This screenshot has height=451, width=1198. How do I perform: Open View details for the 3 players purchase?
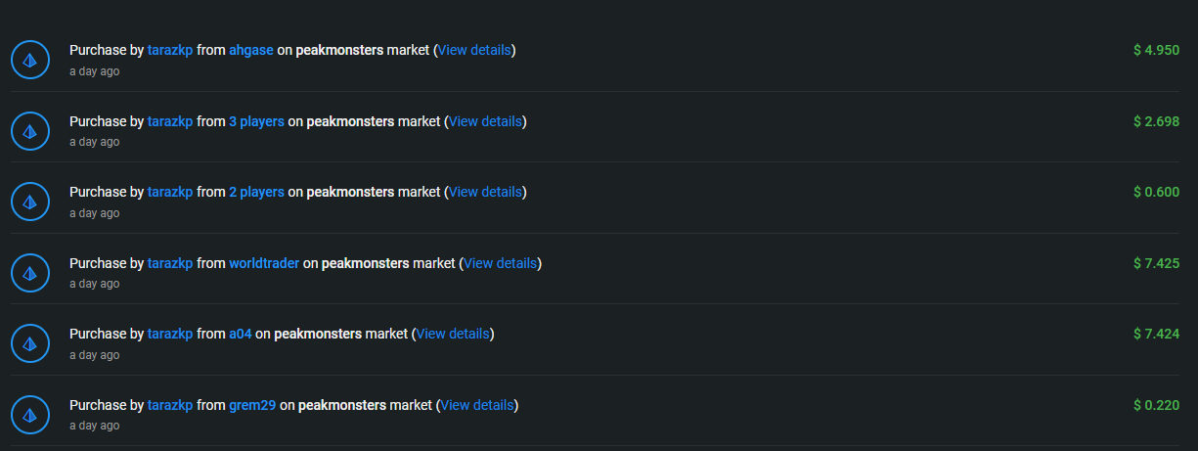click(x=485, y=121)
